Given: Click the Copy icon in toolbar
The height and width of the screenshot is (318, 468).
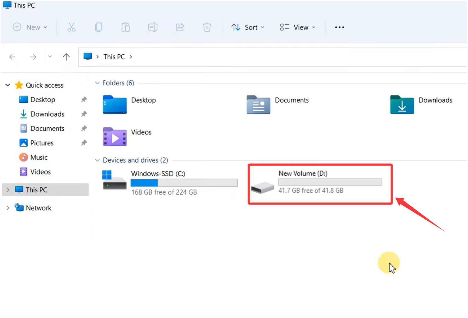Looking at the screenshot, I should 99,27.
